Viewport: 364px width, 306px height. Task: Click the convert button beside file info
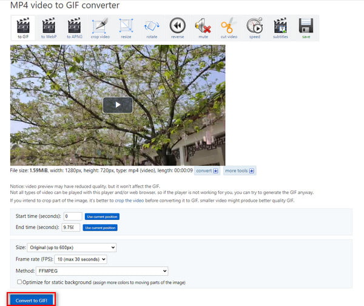pyautogui.click(x=207, y=171)
